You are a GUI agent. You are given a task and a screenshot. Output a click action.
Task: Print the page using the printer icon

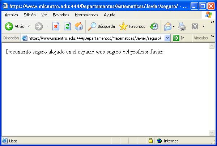pos(182,26)
